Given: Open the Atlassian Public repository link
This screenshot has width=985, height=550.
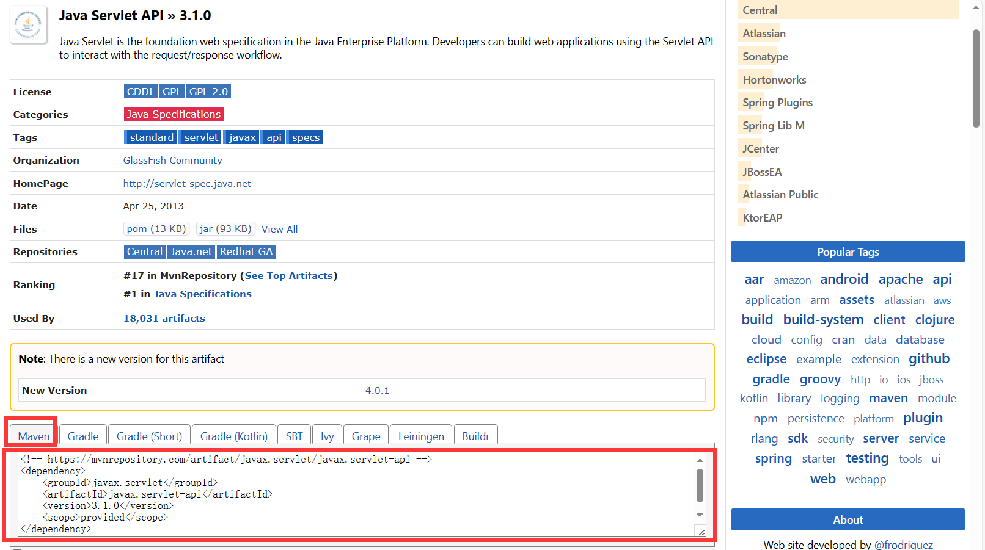Looking at the screenshot, I should pos(780,195).
